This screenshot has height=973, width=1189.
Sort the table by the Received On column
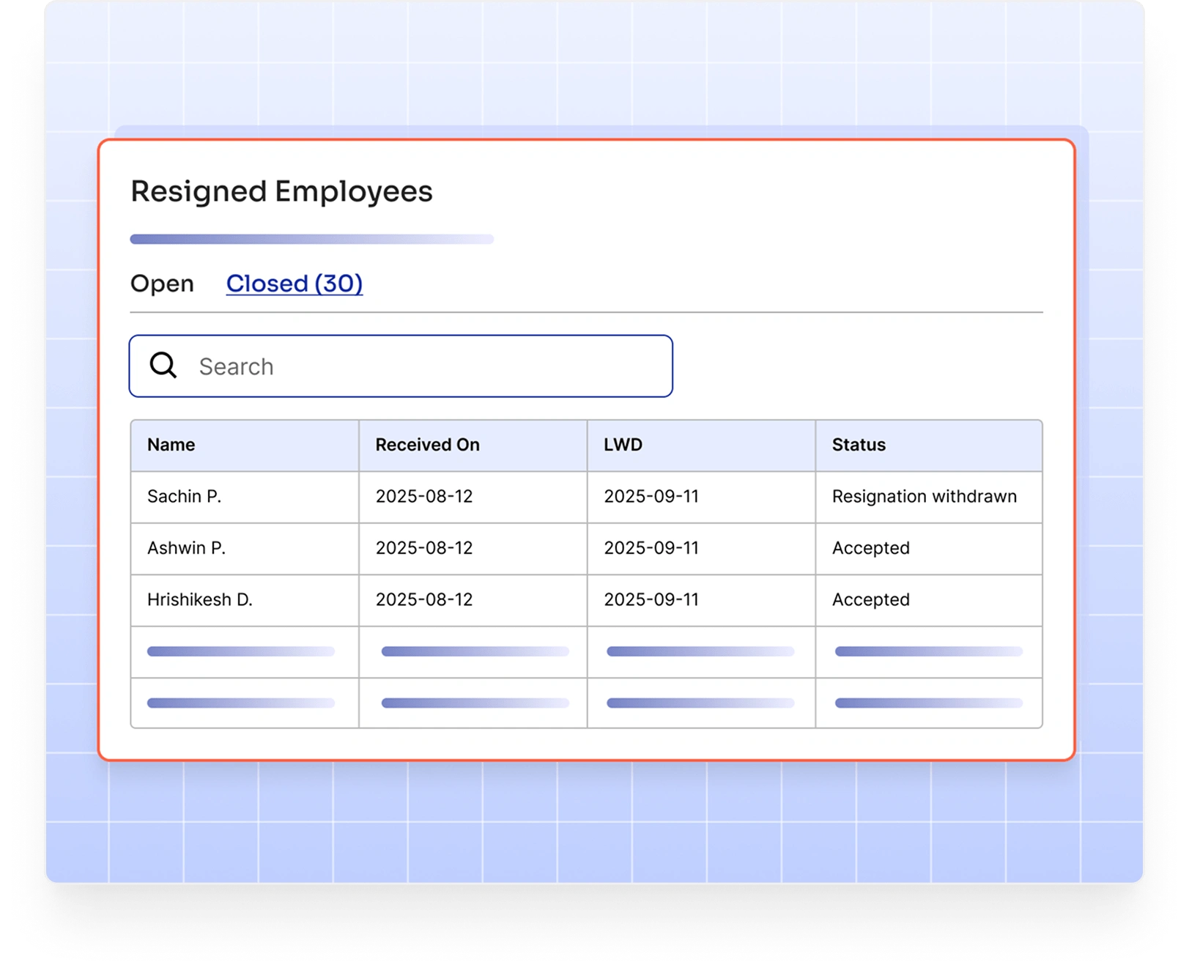[x=427, y=445]
